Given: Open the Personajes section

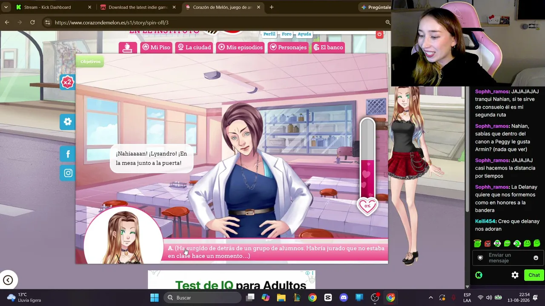Looking at the screenshot, I should click(x=288, y=47).
